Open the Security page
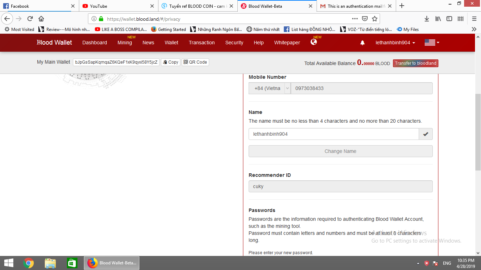Viewport: 481px width, 270px height. click(x=234, y=43)
